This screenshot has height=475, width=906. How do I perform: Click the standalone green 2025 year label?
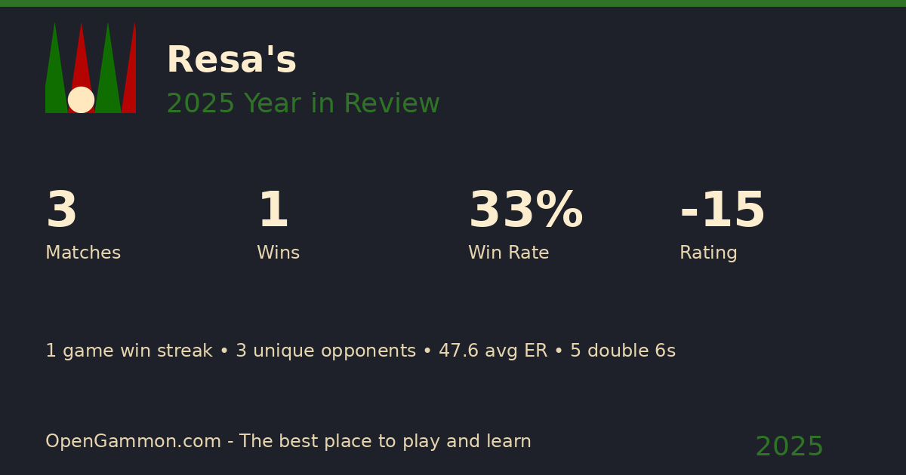pyautogui.click(x=789, y=447)
